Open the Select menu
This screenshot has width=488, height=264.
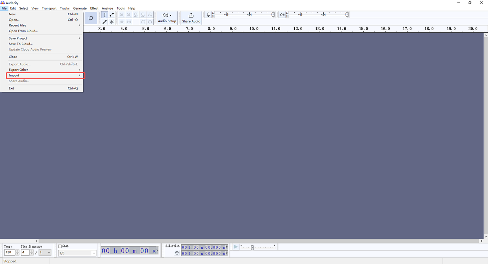pos(24,8)
